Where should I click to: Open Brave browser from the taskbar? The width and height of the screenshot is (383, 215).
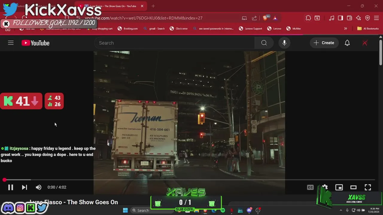205,210
